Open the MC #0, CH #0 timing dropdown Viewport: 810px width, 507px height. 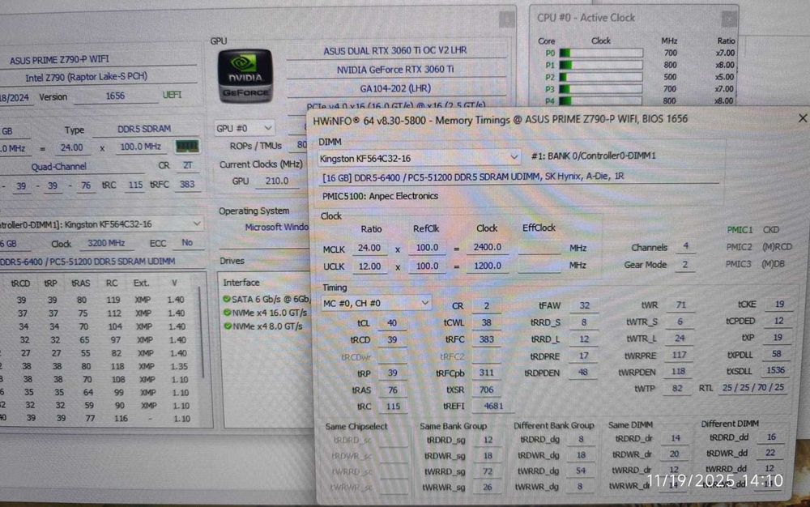pos(376,303)
